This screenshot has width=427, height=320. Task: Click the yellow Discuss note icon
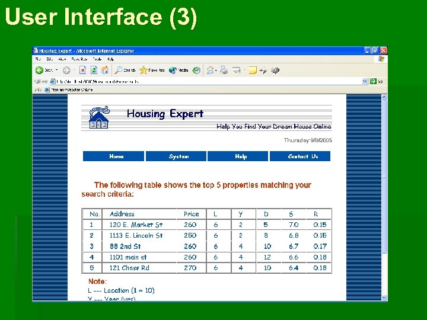click(253, 71)
